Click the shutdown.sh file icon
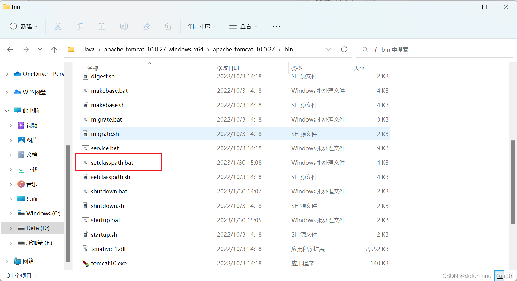 (86, 206)
